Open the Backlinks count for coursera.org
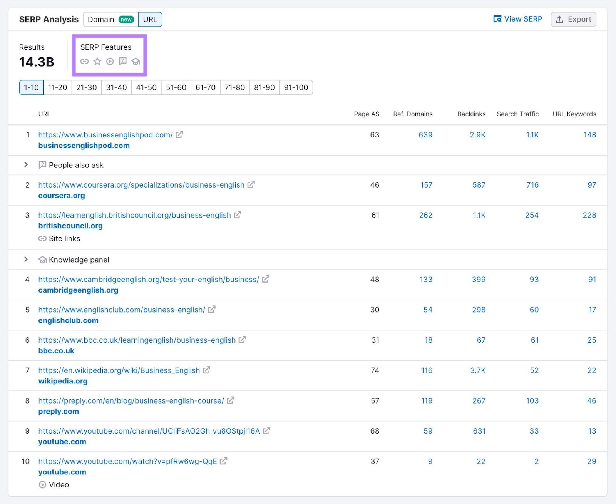This screenshot has height=504, width=616. point(479,185)
